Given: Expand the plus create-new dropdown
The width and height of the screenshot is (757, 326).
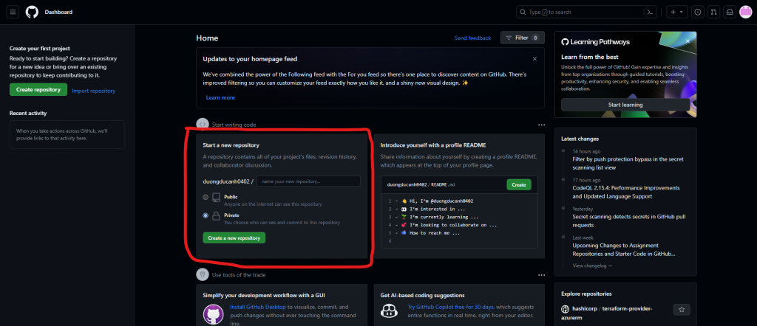Looking at the screenshot, I should 676,12.
